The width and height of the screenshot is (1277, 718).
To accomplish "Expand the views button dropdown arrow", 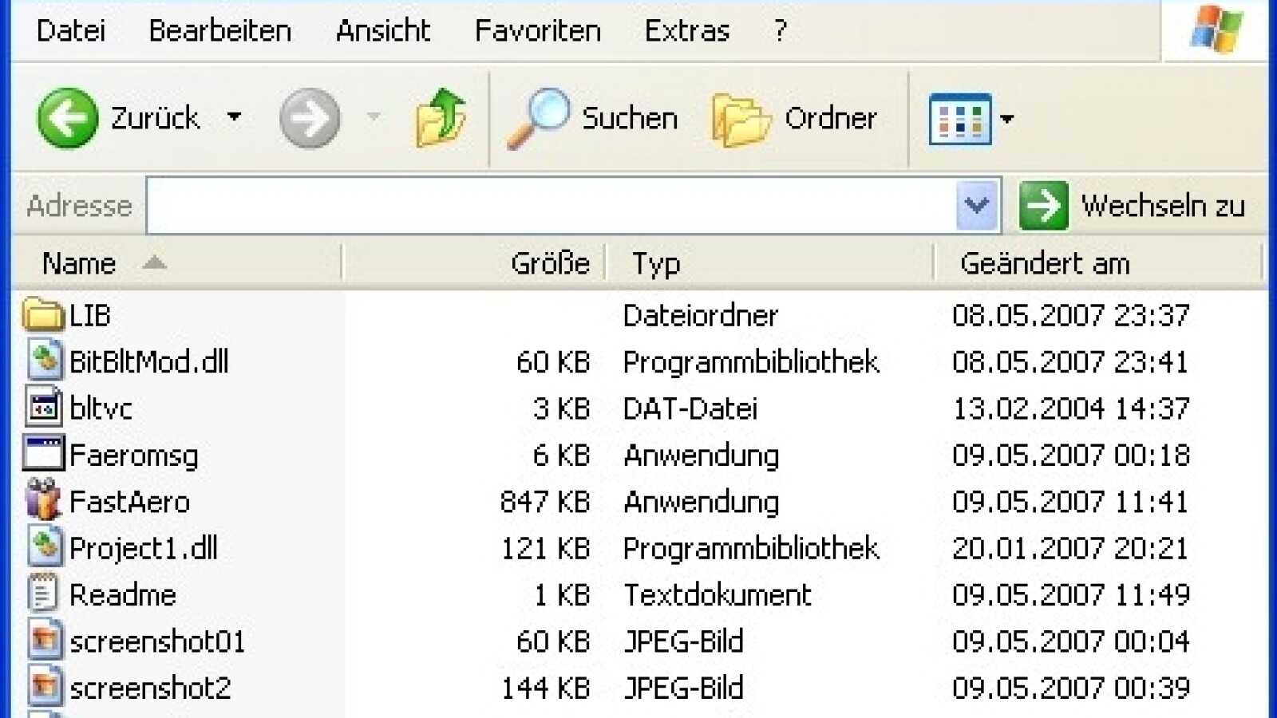I will point(1007,120).
